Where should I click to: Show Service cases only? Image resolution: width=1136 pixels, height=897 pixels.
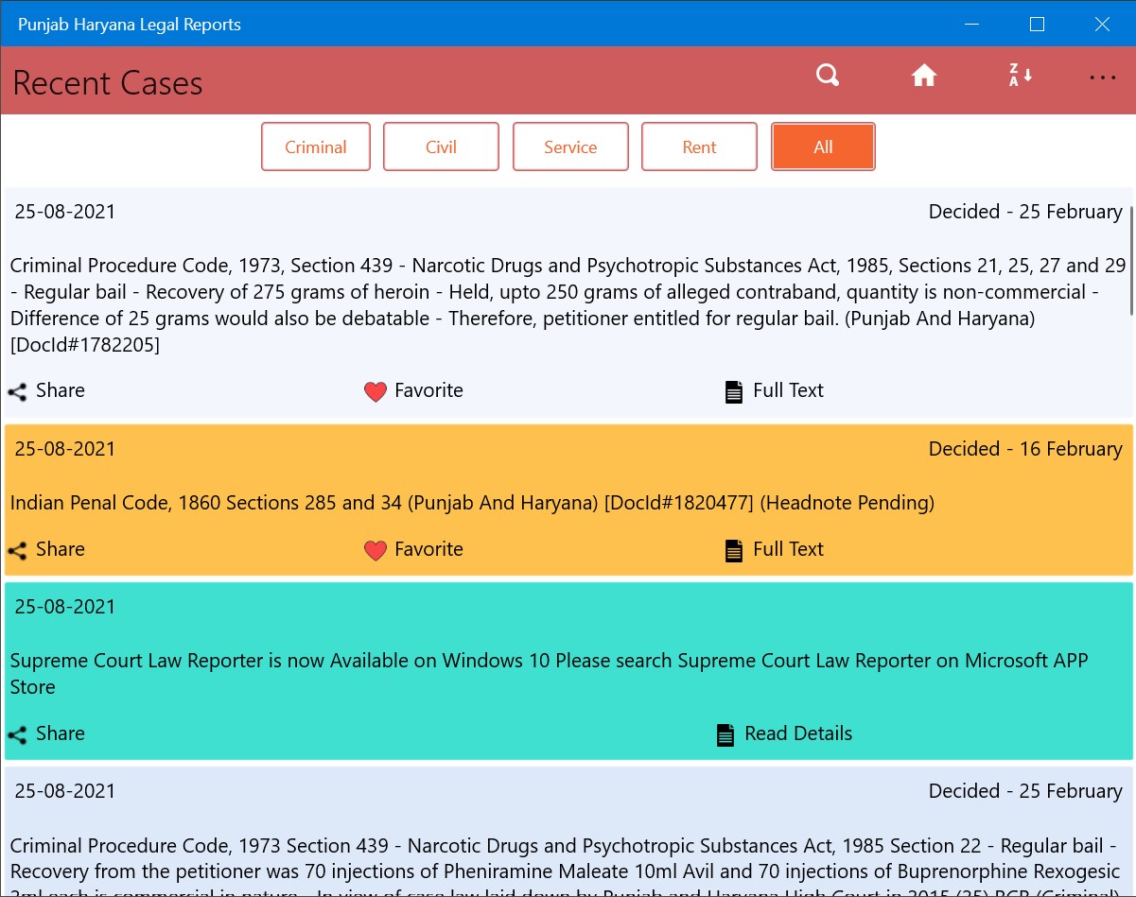[570, 147]
